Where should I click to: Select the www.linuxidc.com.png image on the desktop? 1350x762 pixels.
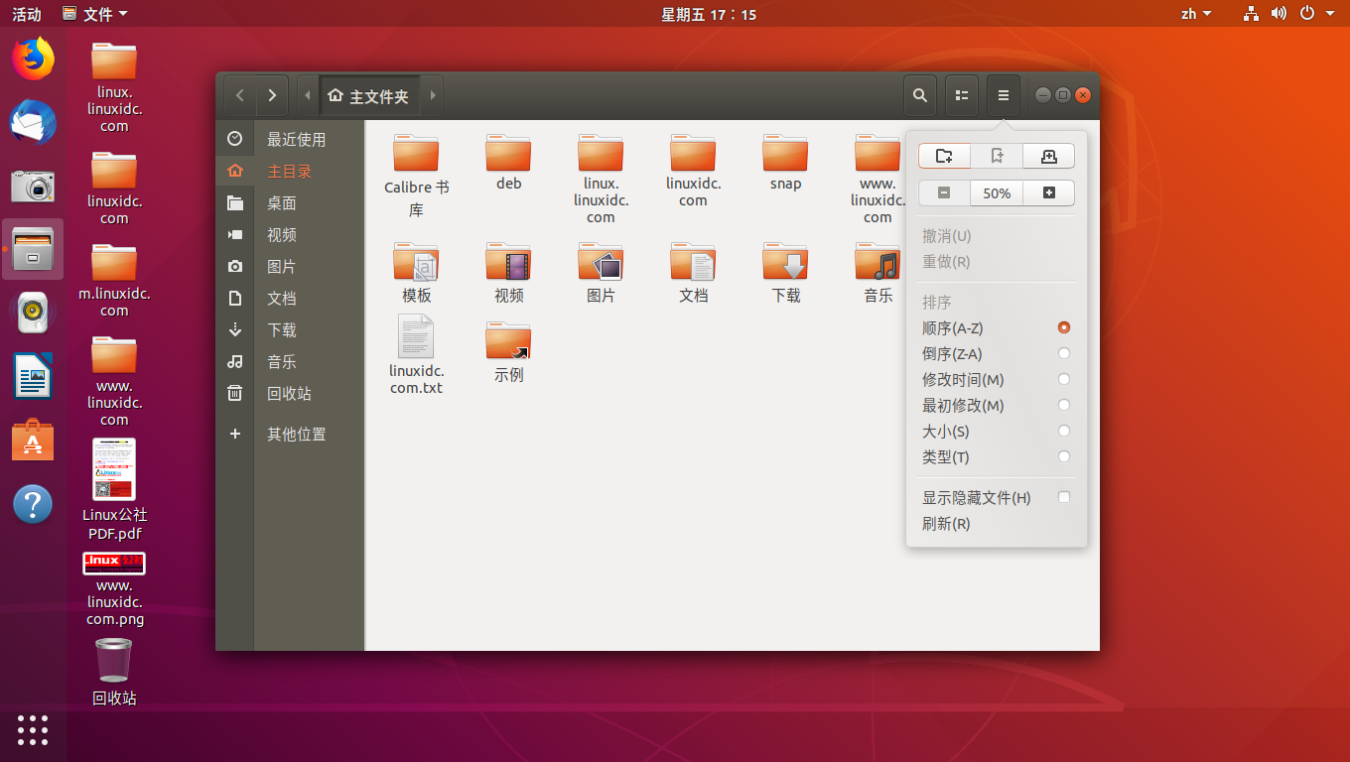pos(114,589)
